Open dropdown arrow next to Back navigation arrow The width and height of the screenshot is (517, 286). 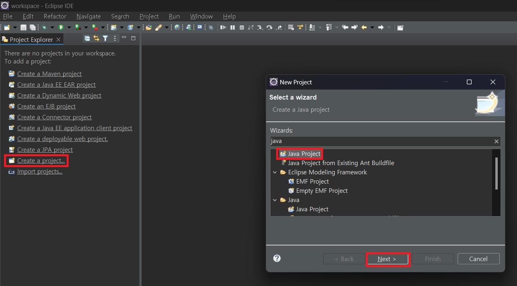coord(372,27)
